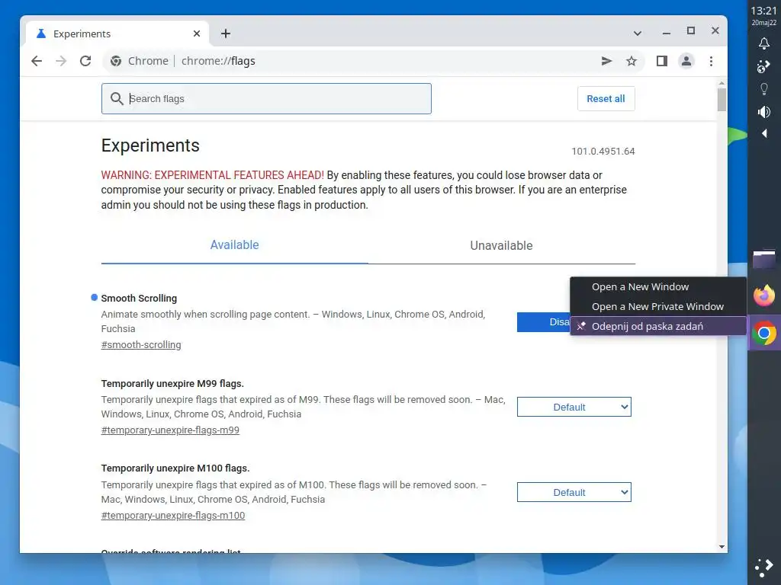Reload the Experiments page

(85, 61)
